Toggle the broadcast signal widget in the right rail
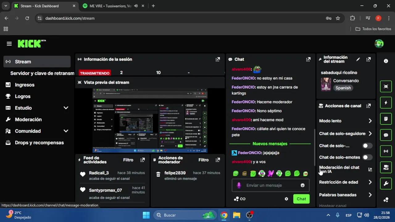This screenshot has height=222, width=395. [x=386, y=151]
